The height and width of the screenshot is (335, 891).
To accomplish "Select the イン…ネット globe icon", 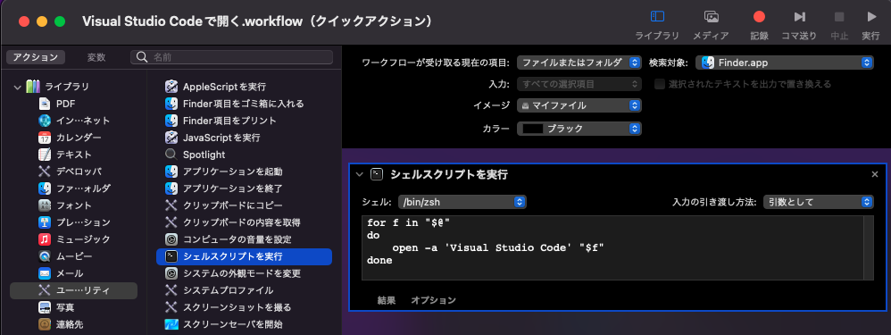I will (x=45, y=121).
